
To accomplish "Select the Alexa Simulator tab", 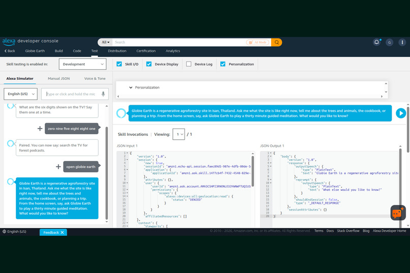I will tap(20, 78).
